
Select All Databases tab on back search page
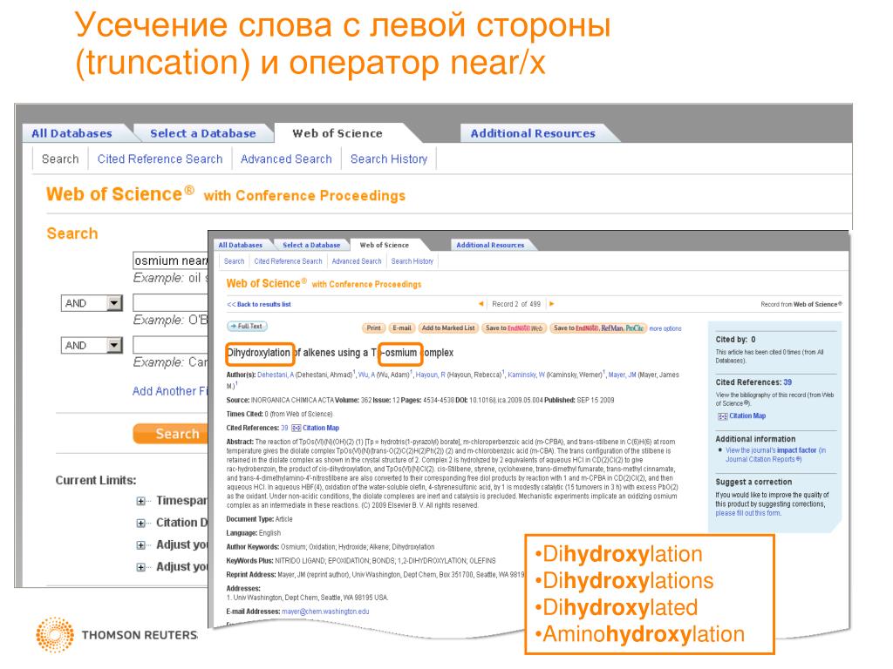pyautogui.click(x=72, y=133)
